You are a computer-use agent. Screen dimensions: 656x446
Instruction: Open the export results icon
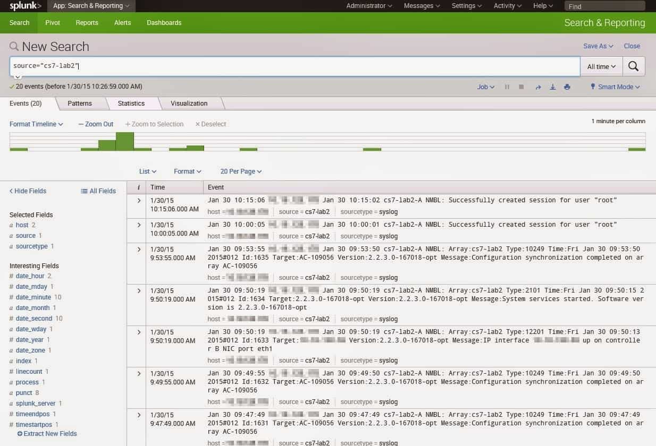point(553,87)
